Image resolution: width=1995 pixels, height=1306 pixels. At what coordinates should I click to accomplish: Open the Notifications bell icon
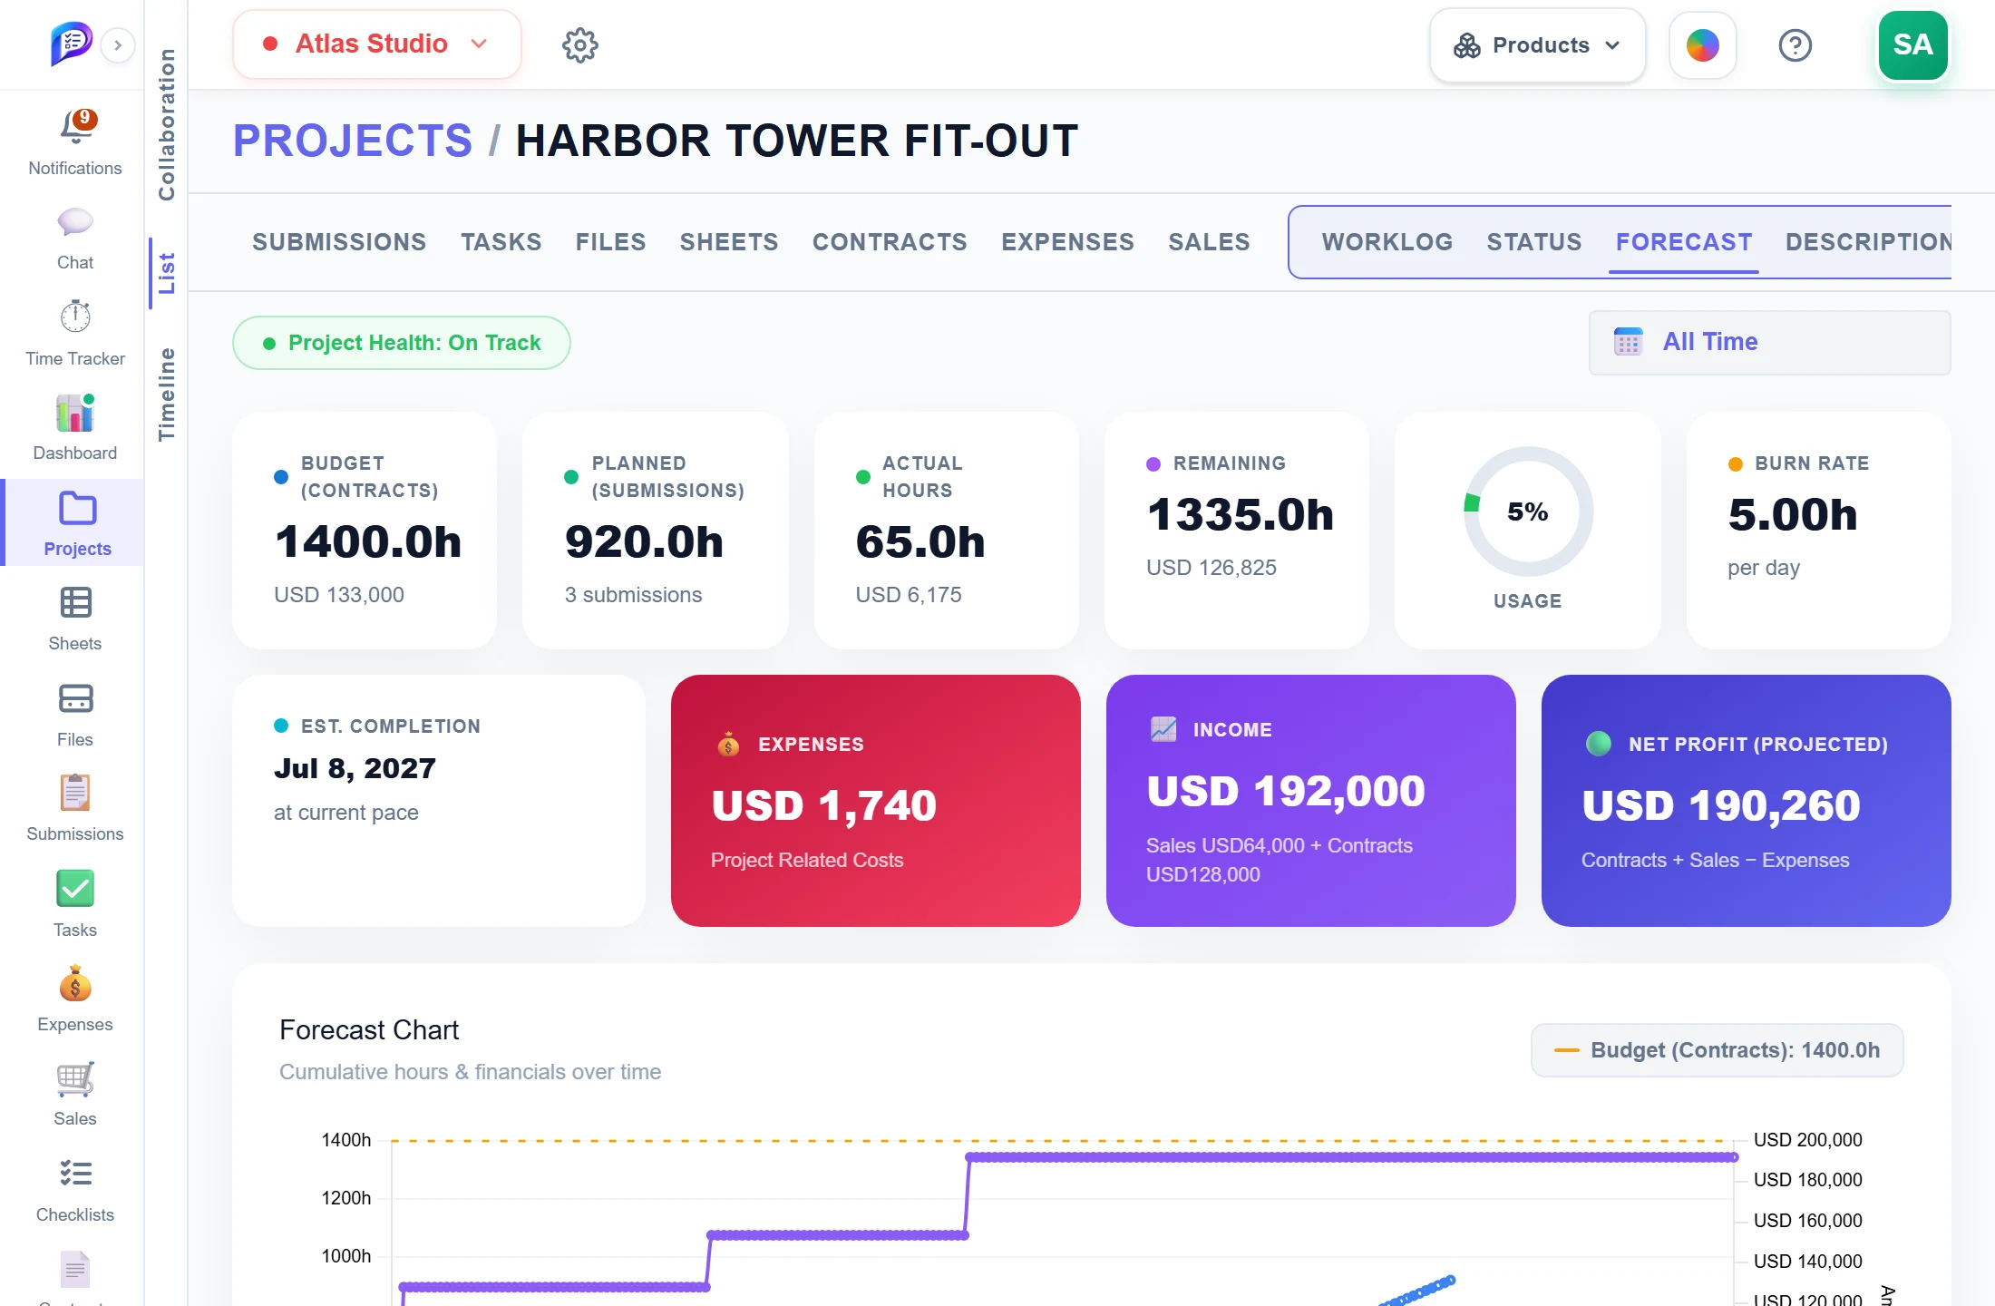75,128
